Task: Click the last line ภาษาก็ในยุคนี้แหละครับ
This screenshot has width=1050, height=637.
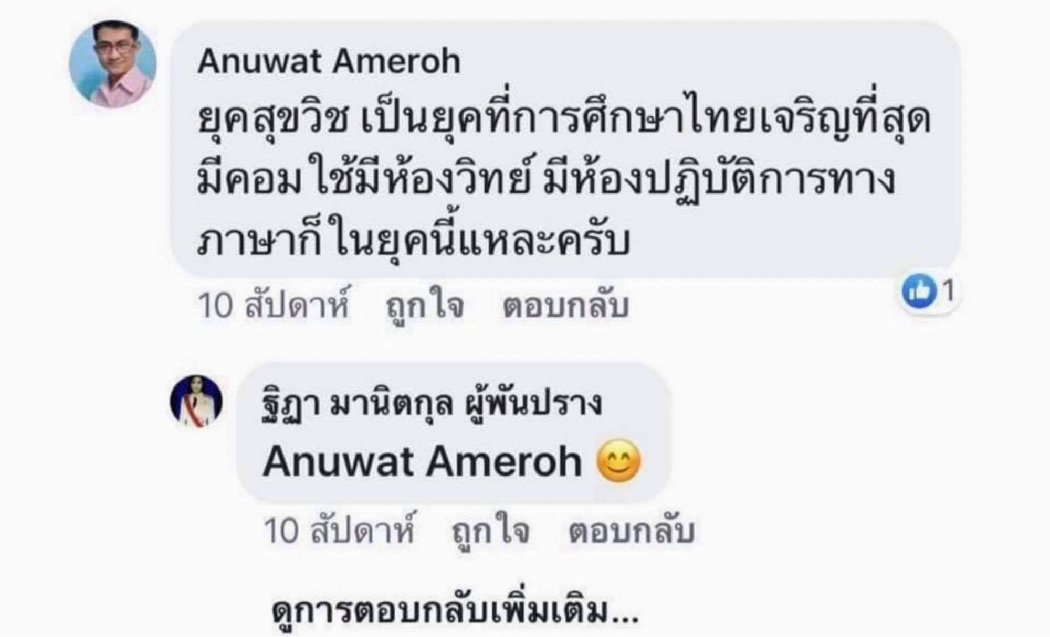Action: 414,241
